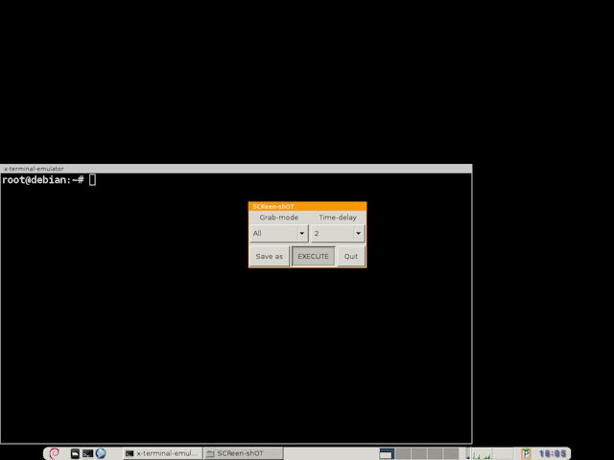614x460 pixels.
Task: Open the tray icon next to the clock
Action: pyautogui.click(x=526, y=453)
